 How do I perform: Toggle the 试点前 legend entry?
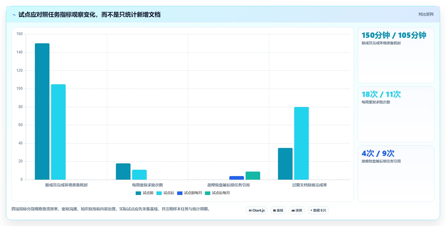[x=144, y=193]
